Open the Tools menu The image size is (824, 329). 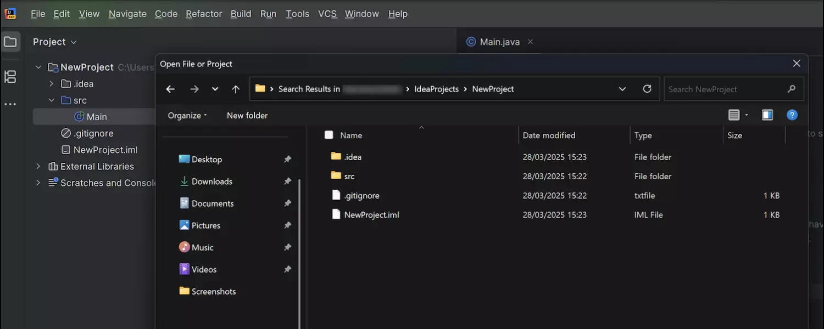(x=297, y=14)
